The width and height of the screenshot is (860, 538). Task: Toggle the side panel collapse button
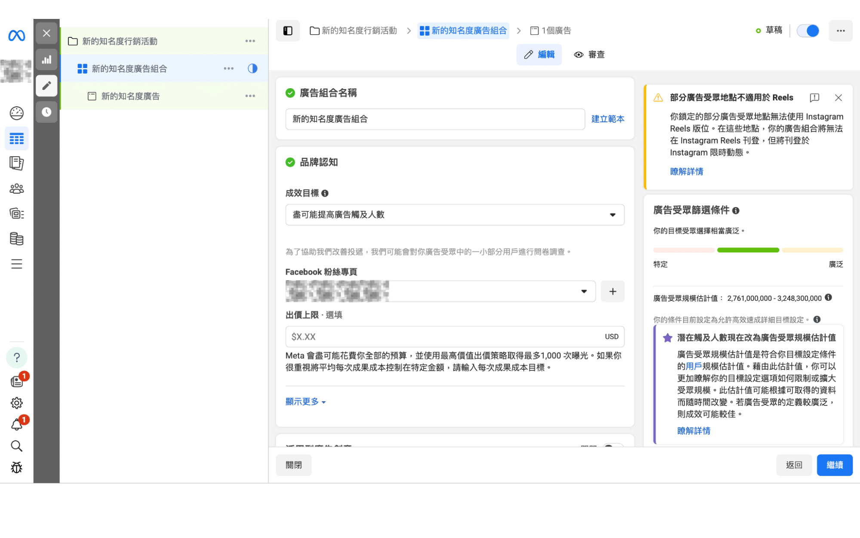pos(288,31)
